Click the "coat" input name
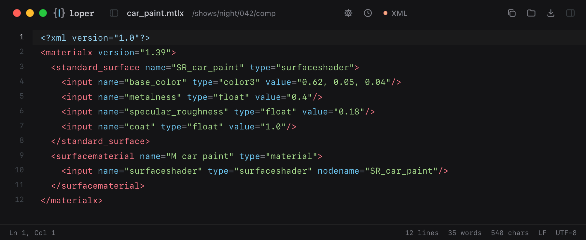The height and width of the screenshot is (240, 586). (x=140, y=127)
